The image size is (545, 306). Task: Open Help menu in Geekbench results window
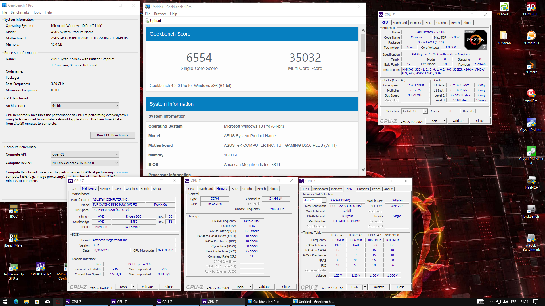point(173,14)
